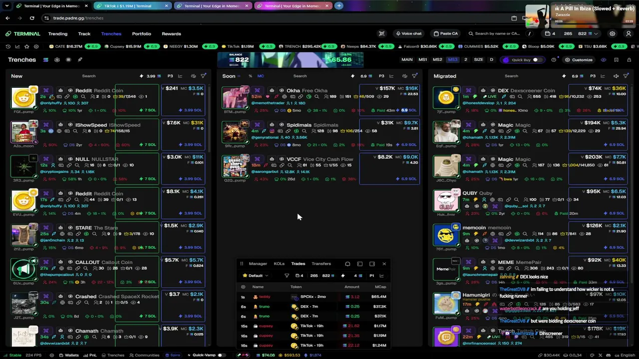Mute sound alerts for New column
This screenshot has height=359, width=639.
click(x=193, y=76)
